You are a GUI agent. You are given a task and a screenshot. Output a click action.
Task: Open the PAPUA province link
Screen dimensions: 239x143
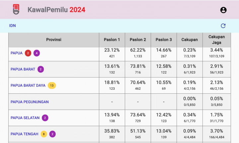tap(17, 53)
